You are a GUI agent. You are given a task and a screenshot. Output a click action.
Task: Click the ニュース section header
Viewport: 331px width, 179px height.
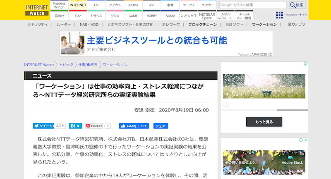coord(120,76)
